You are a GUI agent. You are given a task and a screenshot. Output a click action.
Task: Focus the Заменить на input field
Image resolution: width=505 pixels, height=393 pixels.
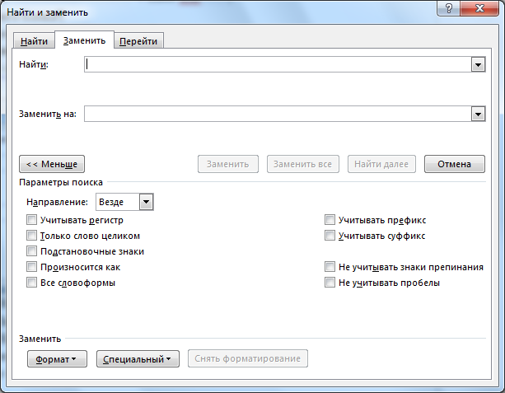click(278, 114)
